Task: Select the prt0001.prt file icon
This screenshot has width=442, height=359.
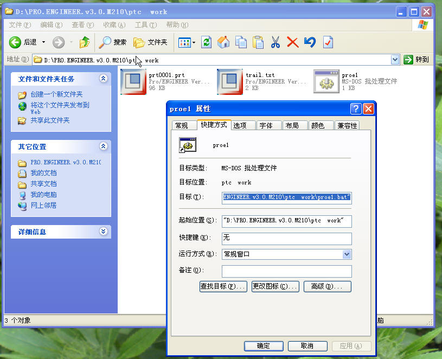Action: [133, 82]
